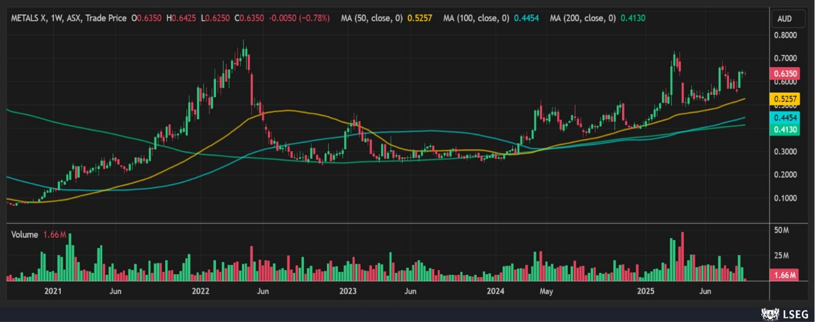
Task: Click the green 0.4130 price axis tag
Action: coord(785,130)
